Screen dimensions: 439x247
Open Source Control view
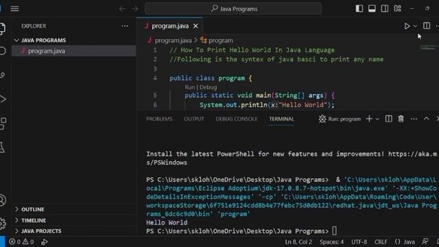2,75
